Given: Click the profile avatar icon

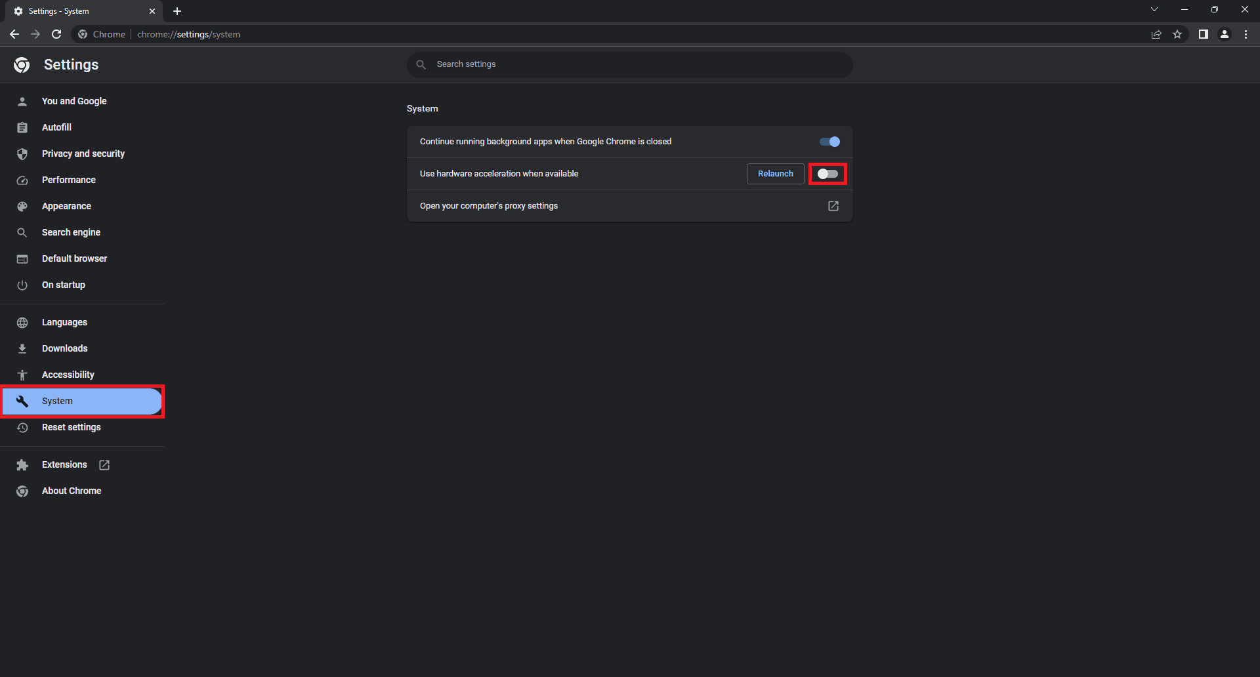Looking at the screenshot, I should (1225, 34).
